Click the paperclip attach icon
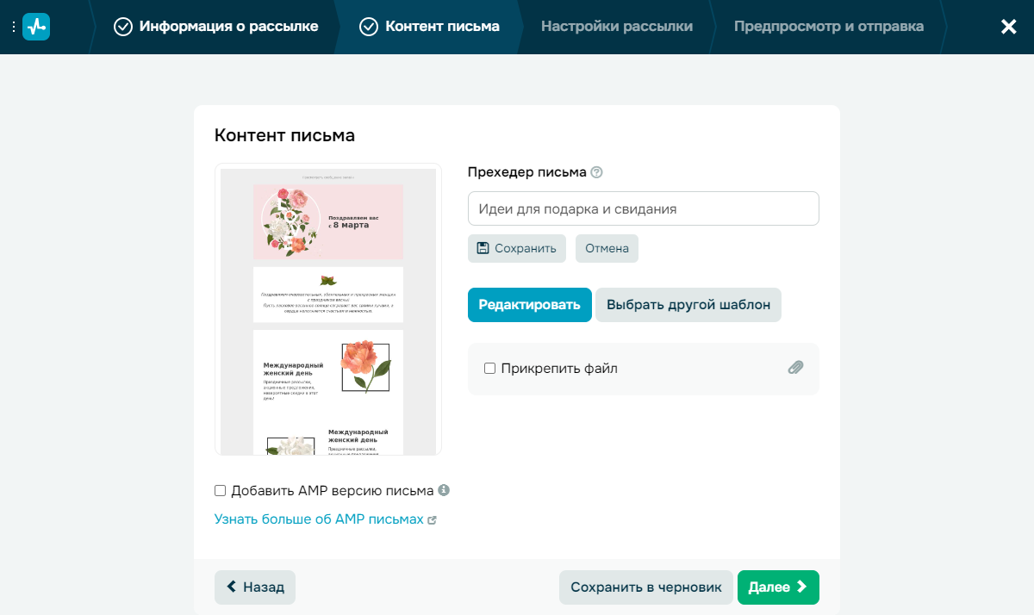Screen dimensions: 1034x615 (x=795, y=368)
